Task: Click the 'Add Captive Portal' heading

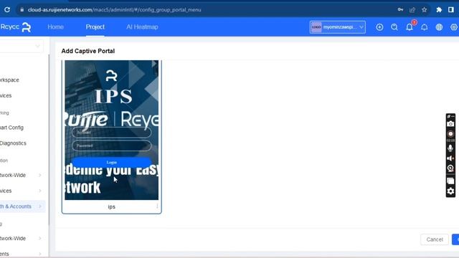Action: click(88, 51)
